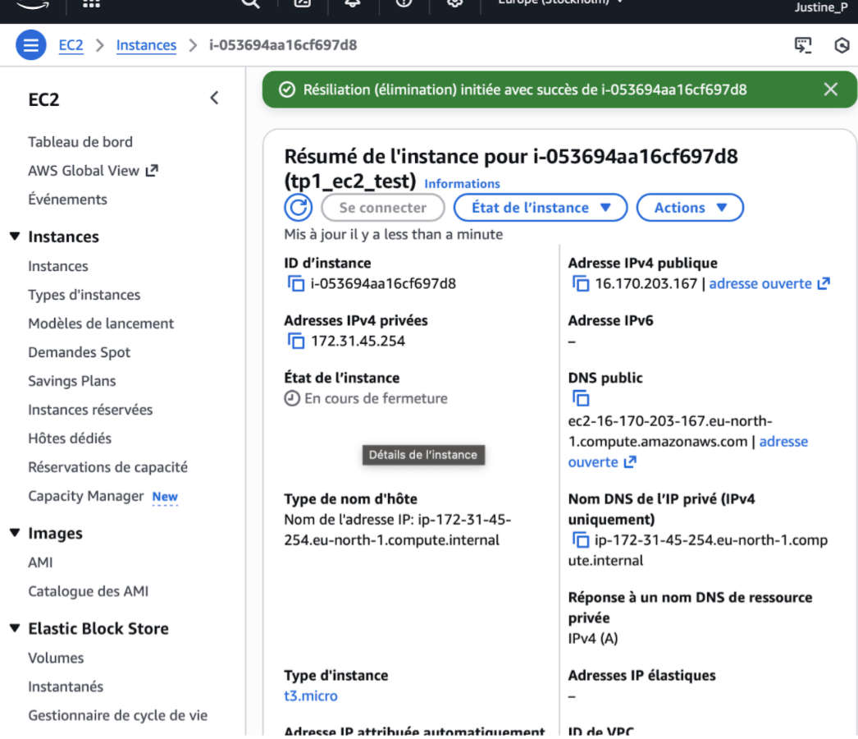
Task: Collapse the Instances section in sidebar
Action: [x=16, y=237]
